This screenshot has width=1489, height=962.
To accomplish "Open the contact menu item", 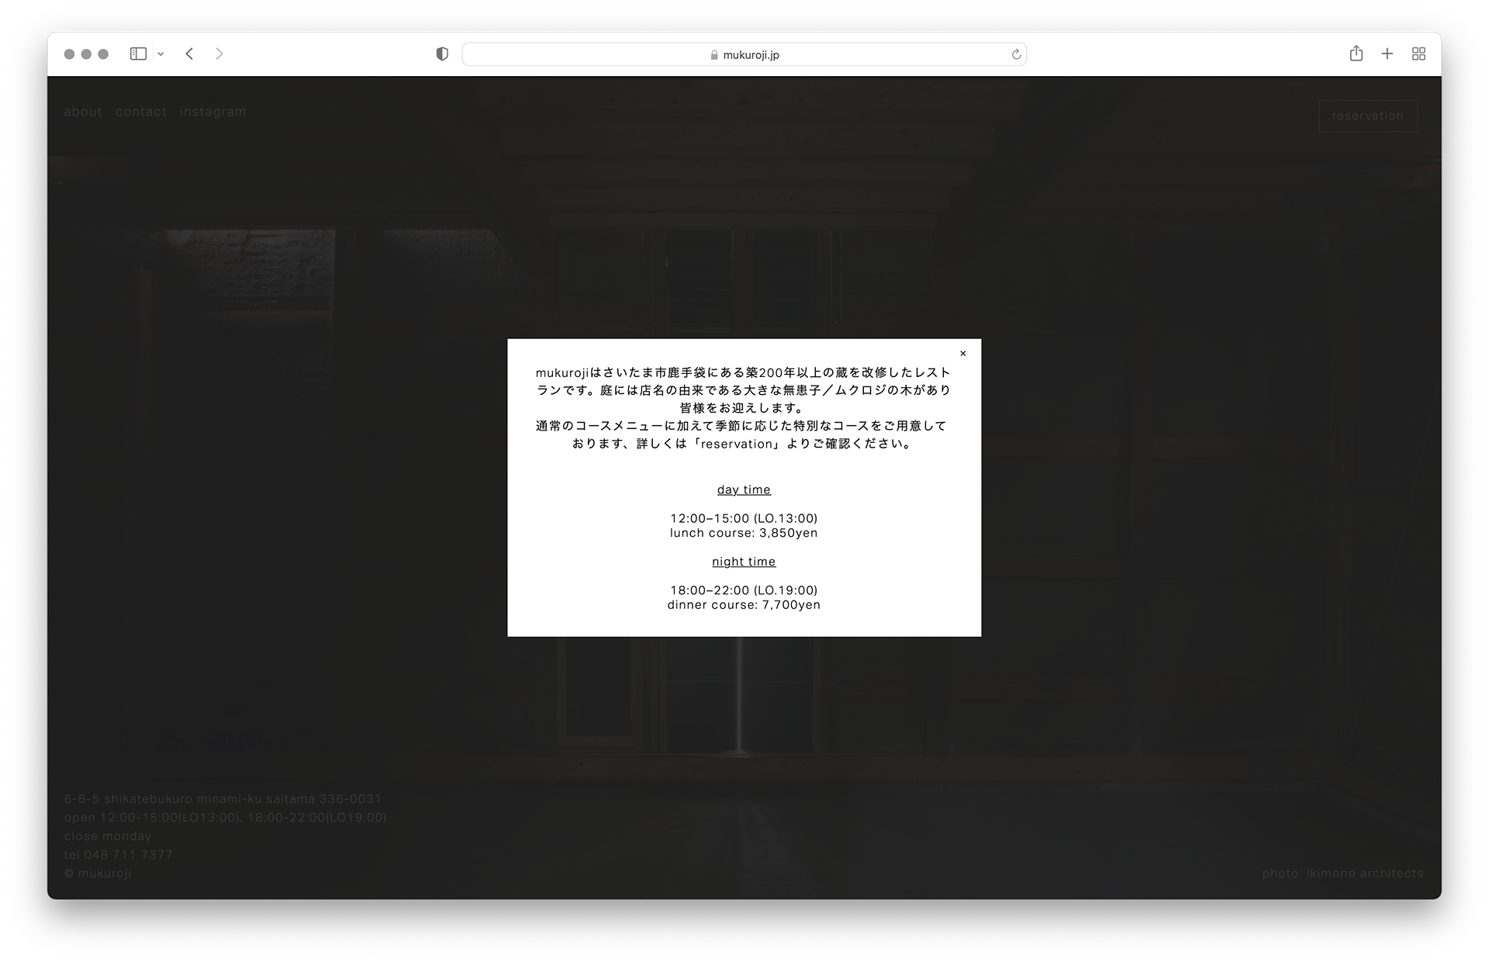I will [x=141, y=112].
